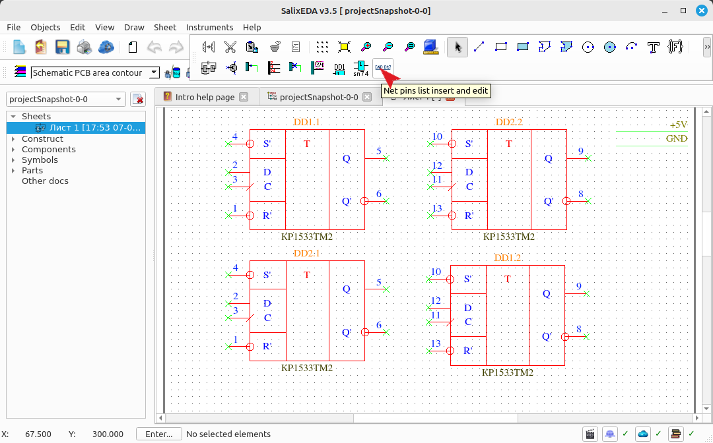Screen dimensions: 713x443
Task: Click the Cut scissors icon
Action: (x=230, y=47)
